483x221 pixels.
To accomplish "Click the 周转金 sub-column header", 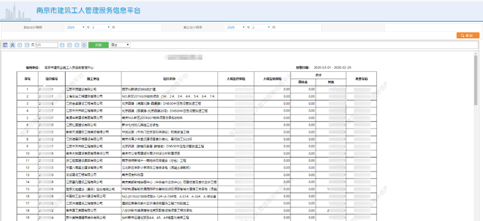I will (303, 82).
